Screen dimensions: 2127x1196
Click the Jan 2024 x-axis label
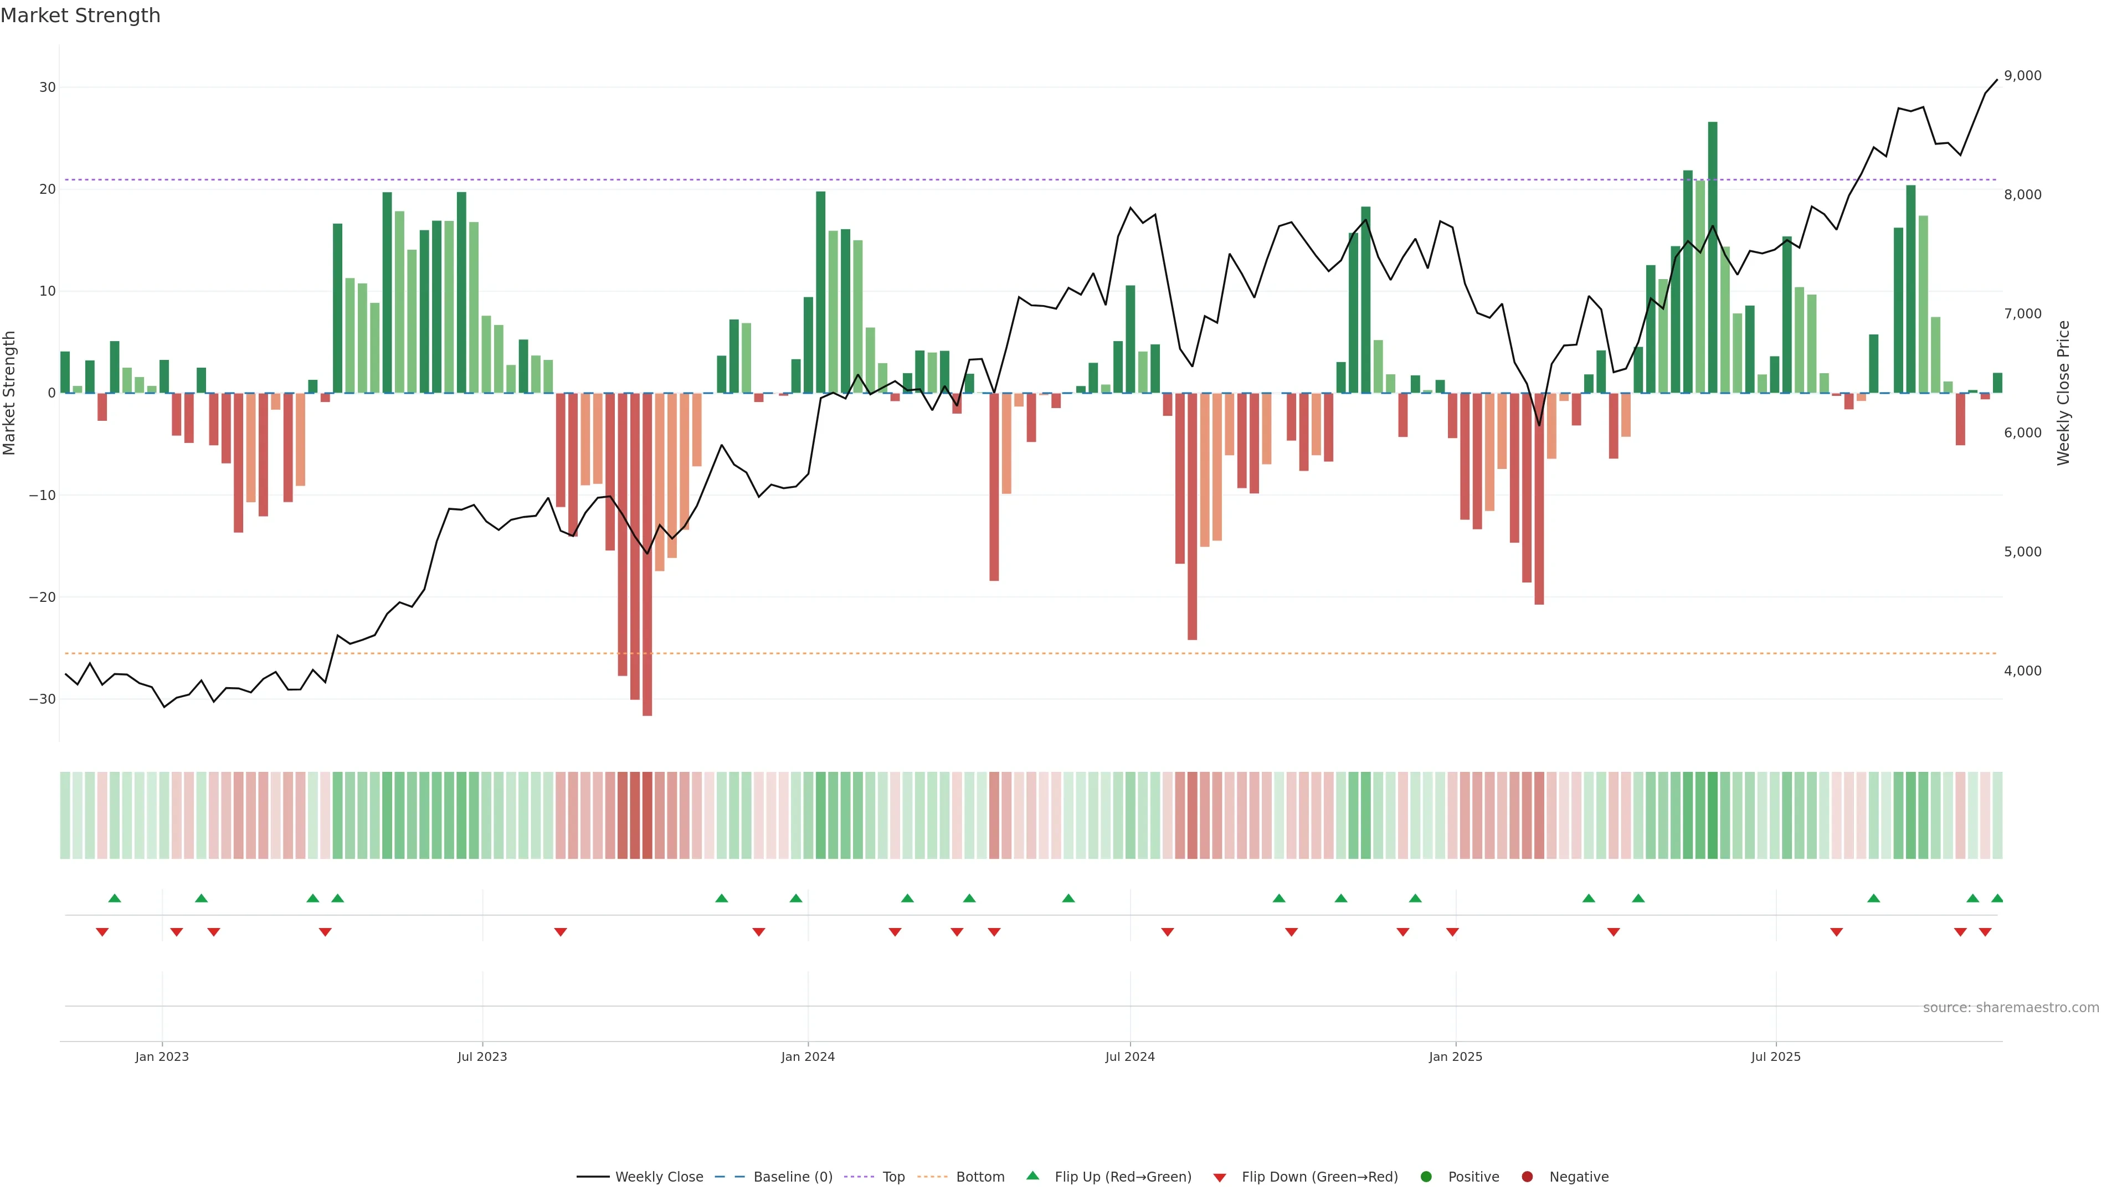pos(808,1056)
